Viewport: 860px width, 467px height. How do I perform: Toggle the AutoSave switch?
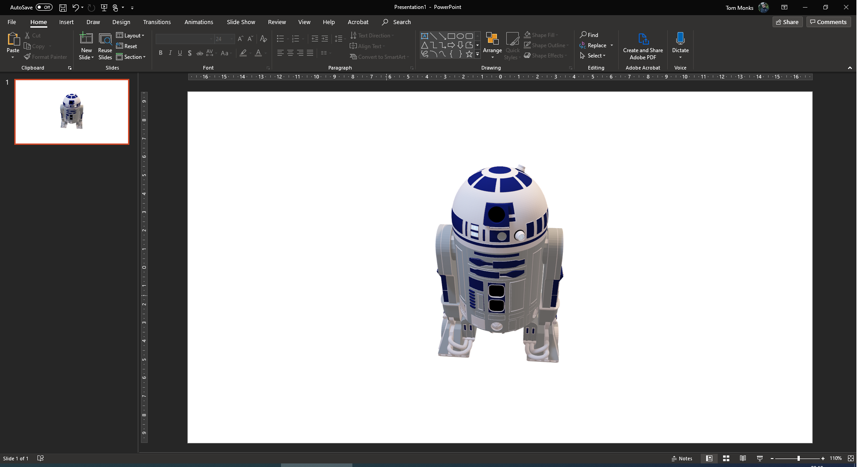pos(44,7)
